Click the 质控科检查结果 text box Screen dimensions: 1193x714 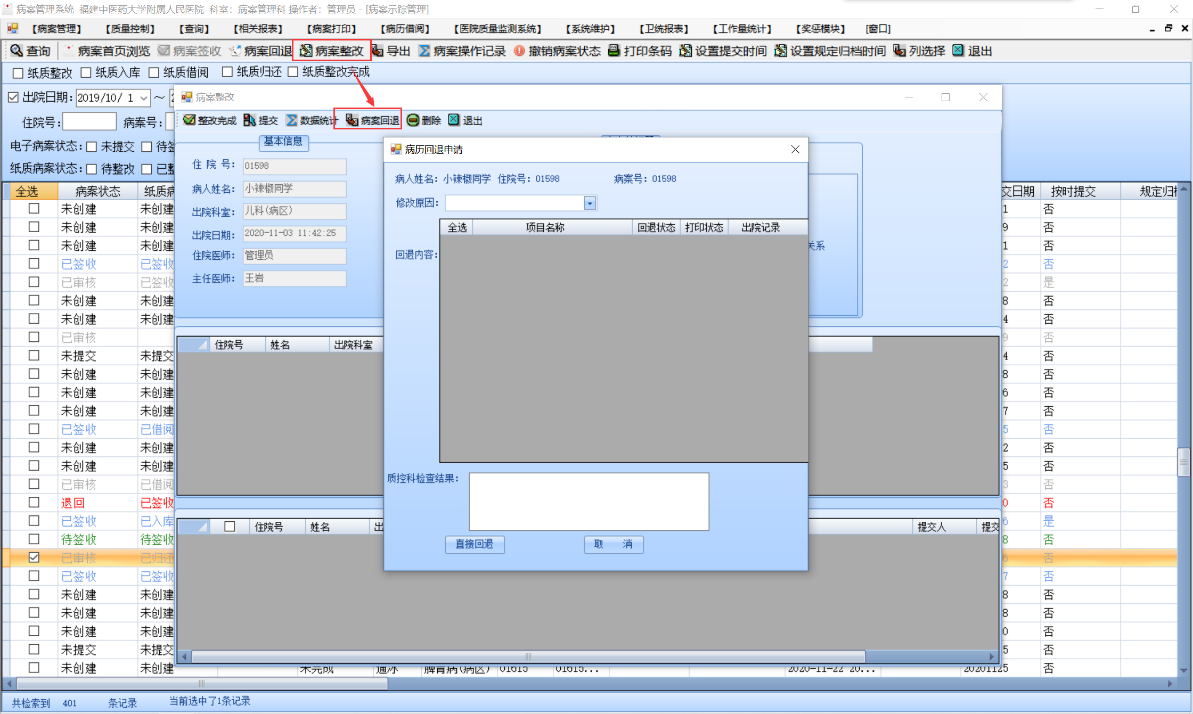click(x=589, y=501)
